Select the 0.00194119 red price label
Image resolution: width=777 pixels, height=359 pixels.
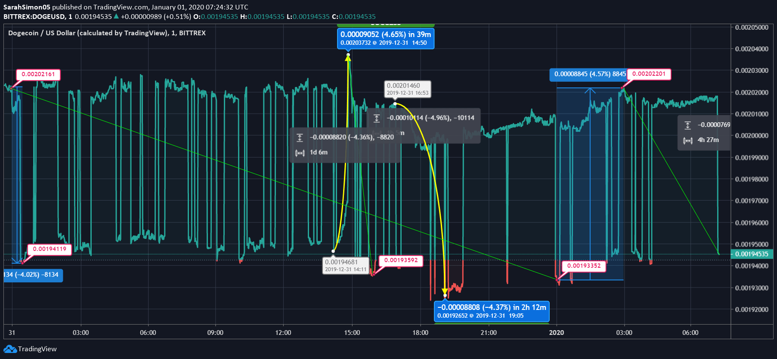click(x=50, y=249)
